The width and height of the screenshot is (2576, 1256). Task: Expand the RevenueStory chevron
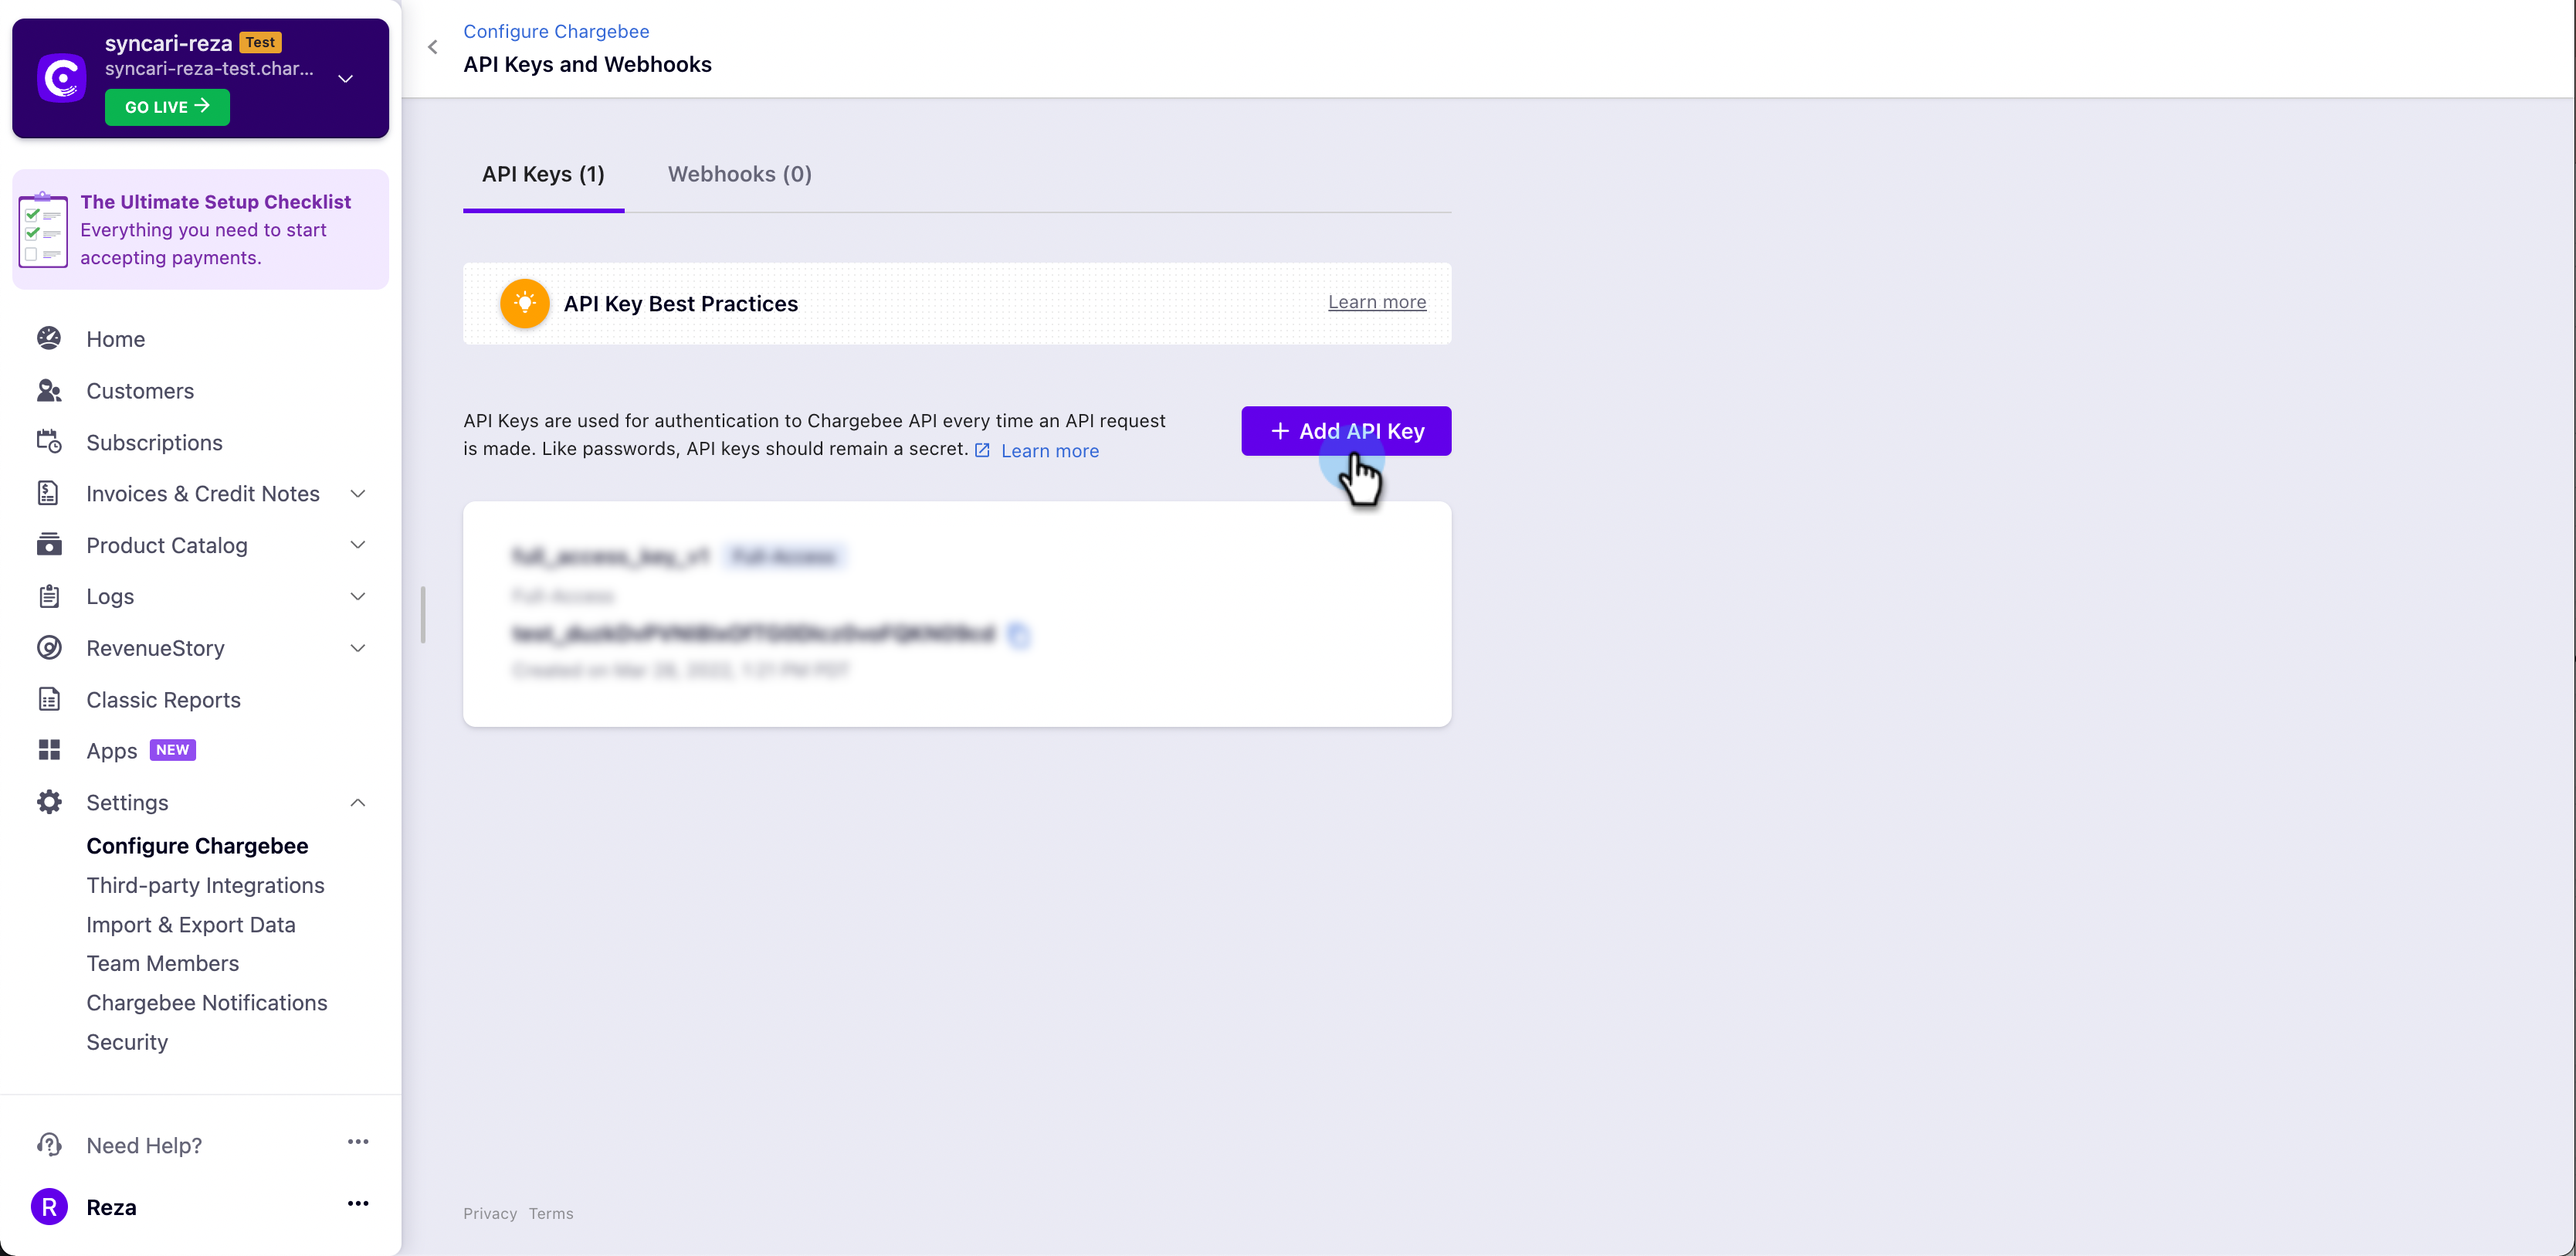click(358, 648)
